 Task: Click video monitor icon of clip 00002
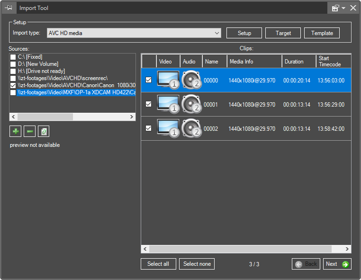click(x=168, y=128)
